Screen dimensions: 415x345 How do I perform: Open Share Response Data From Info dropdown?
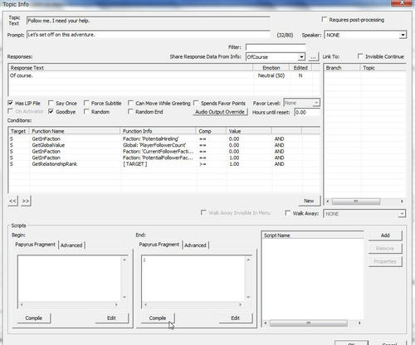(301, 57)
